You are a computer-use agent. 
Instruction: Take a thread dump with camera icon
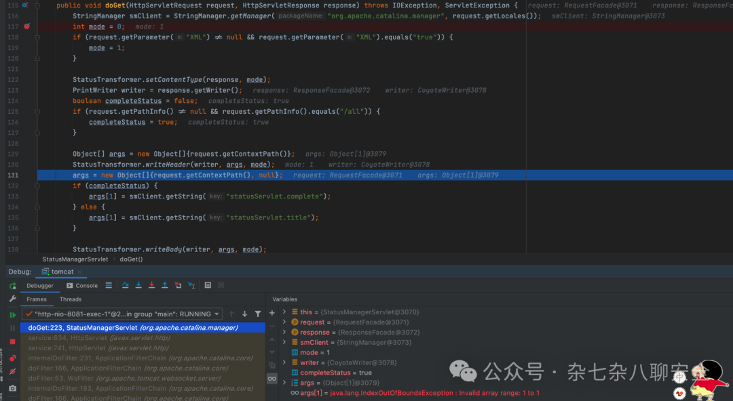click(x=13, y=388)
